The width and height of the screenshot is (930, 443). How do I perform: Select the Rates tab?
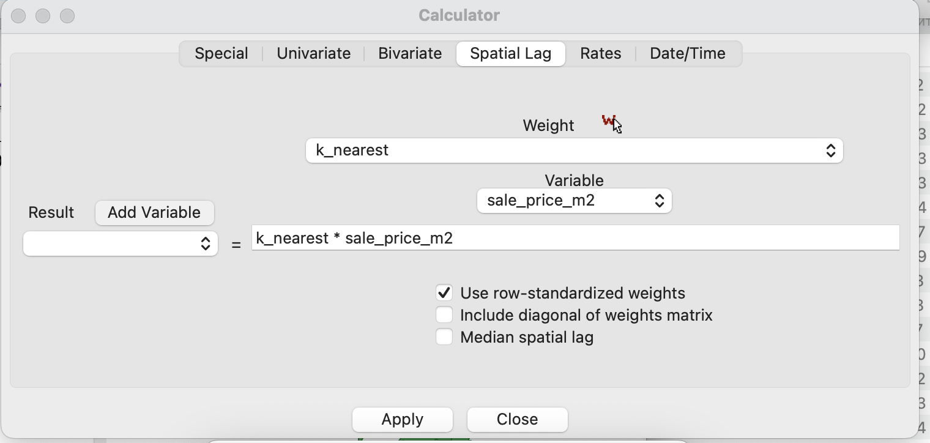(x=601, y=53)
